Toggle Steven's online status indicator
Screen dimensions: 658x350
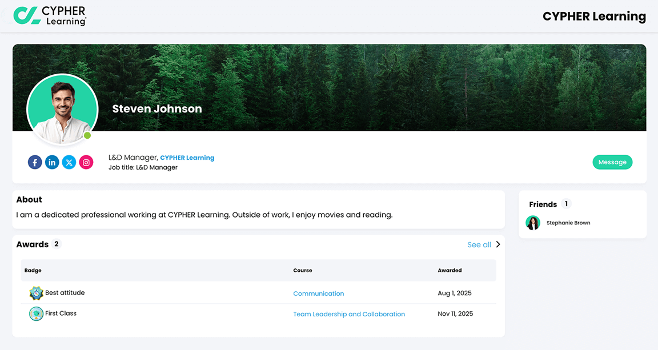pyautogui.click(x=88, y=136)
